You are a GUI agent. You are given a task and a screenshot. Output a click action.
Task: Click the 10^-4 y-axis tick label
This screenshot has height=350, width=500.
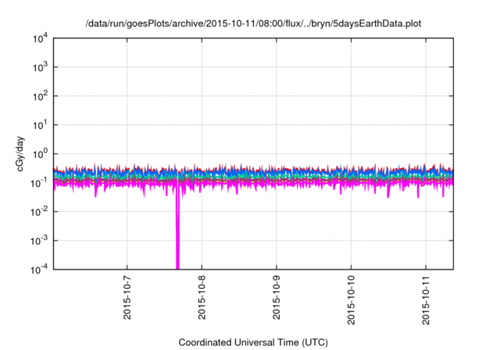40,270
